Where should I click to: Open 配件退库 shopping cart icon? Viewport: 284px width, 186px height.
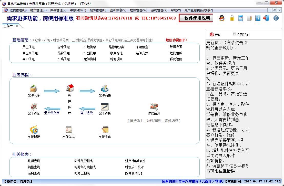pyautogui.click(x=34, y=107)
